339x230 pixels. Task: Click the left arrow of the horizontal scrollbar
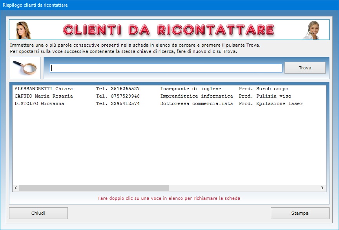[16, 188]
